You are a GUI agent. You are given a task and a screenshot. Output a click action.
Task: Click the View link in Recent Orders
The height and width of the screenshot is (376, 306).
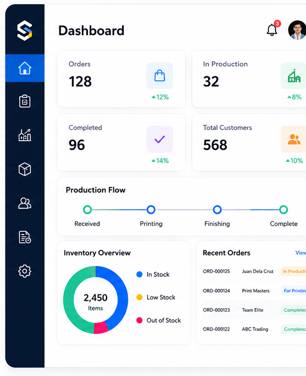click(x=300, y=253)
